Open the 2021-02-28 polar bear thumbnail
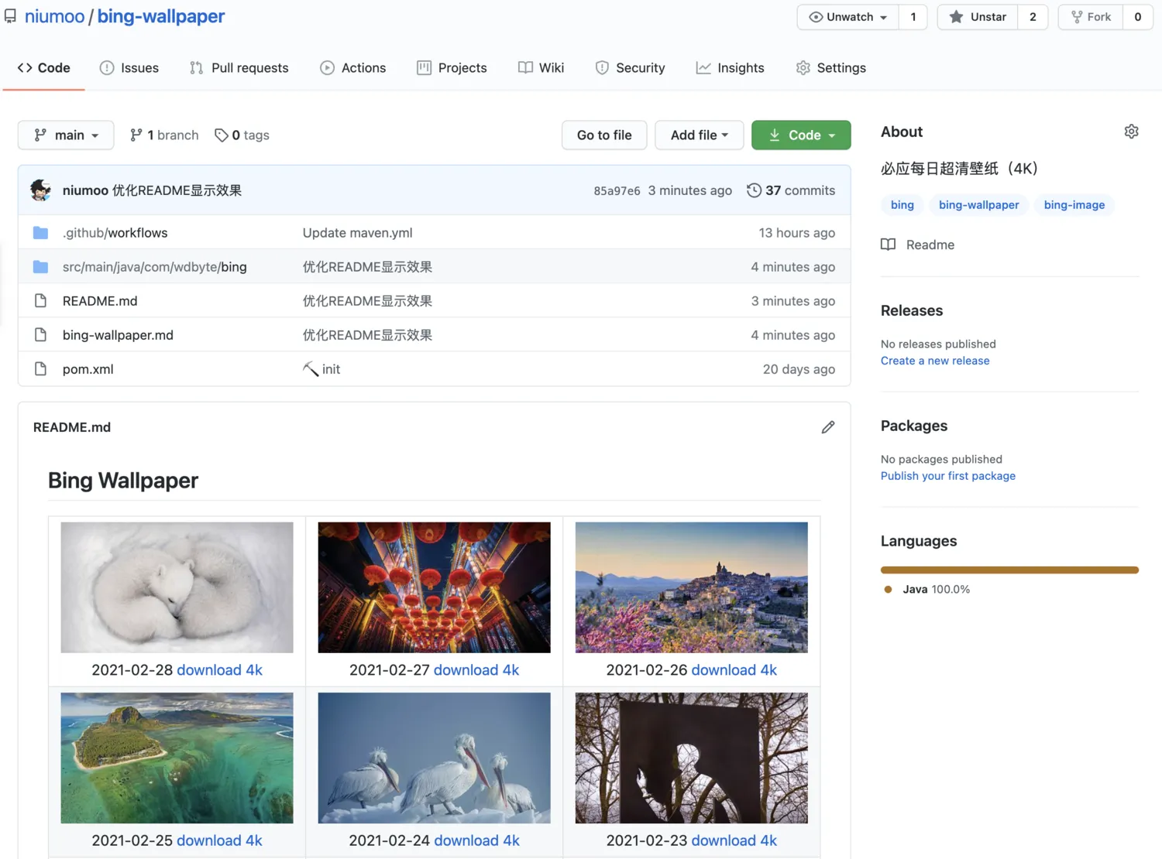 (x=177, y=587)
